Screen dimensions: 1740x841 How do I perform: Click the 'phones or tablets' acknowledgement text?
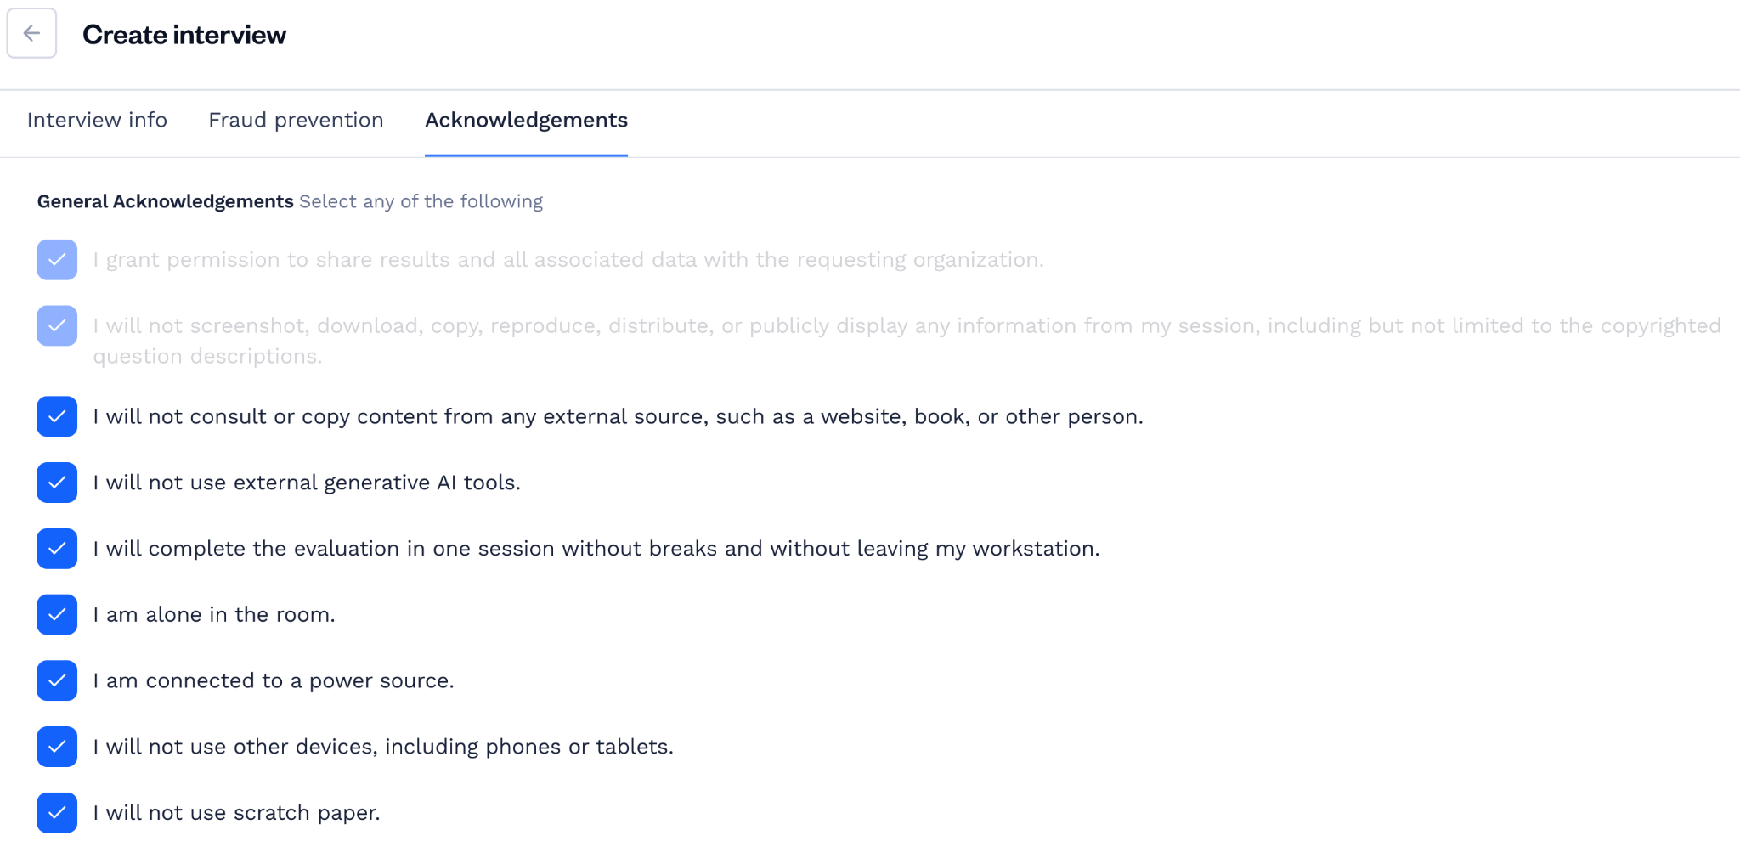383,747
